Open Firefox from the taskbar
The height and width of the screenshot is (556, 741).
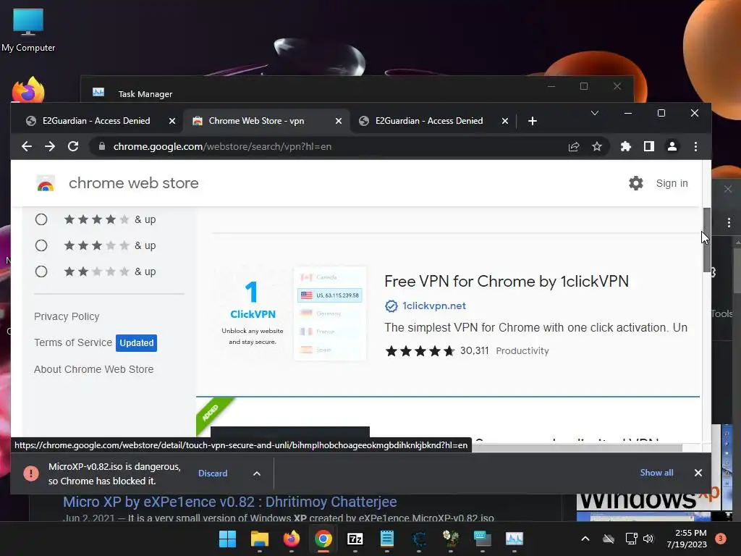point(291,539)
